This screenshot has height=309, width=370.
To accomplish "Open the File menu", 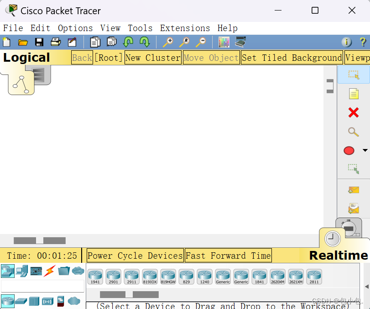I will [x=13, y=28].
